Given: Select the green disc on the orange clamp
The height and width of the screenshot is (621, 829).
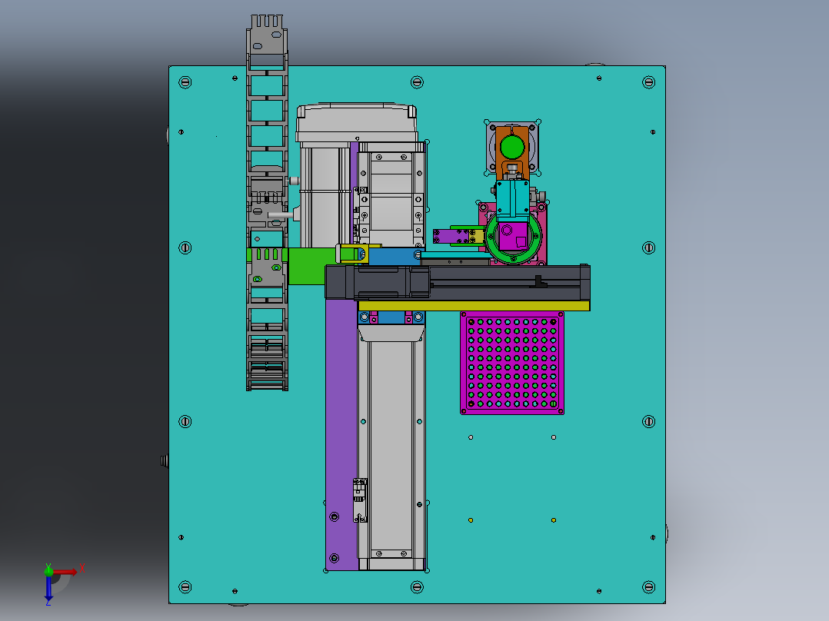Looking at the screenshot, I should (512, 147).
